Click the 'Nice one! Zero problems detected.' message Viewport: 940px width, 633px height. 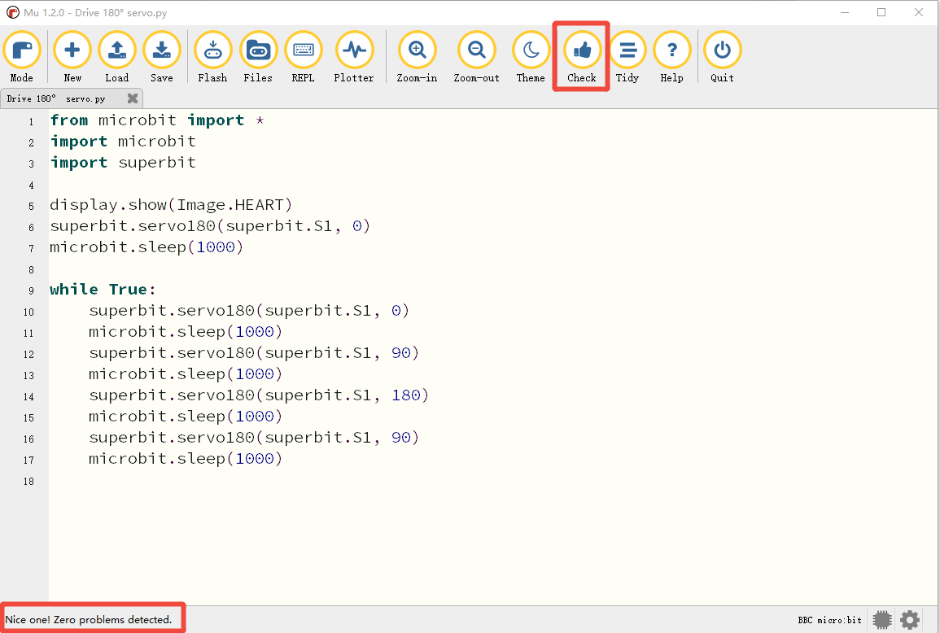click(x=89, y=620)
